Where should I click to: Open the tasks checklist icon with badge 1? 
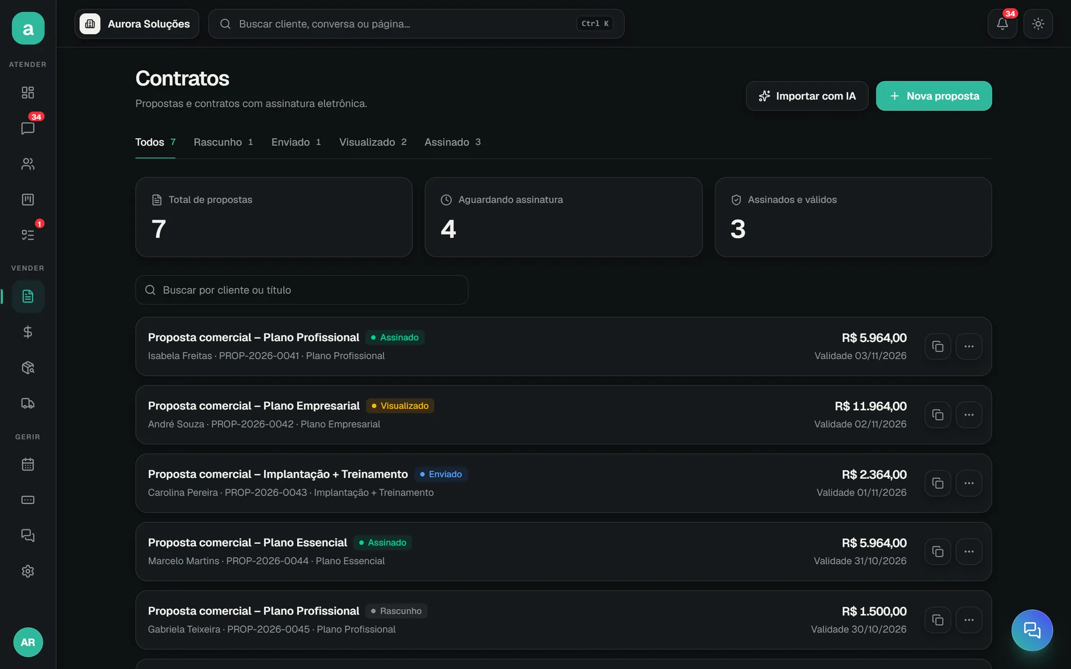[28, 235]
